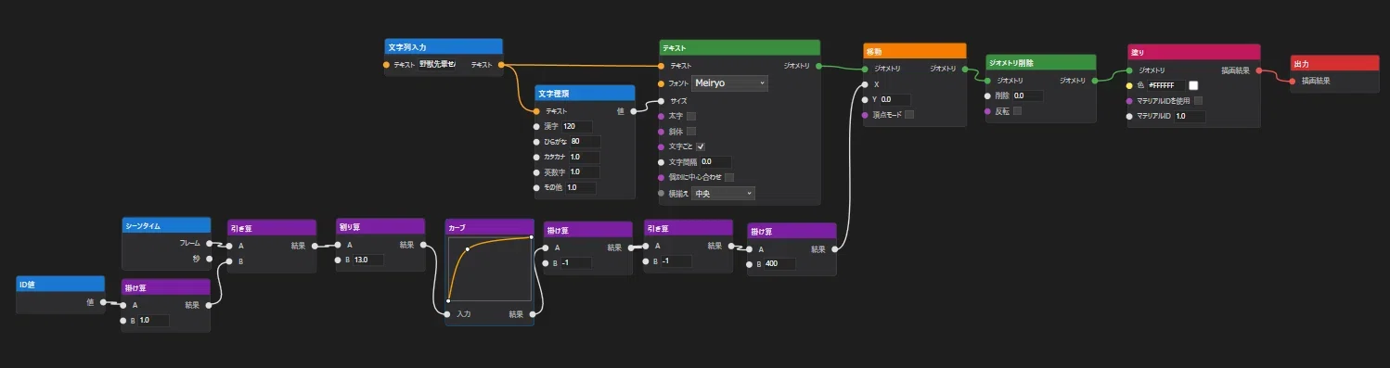Image resolution: width=1390 pixels, height=368 pixels.
Task: Click the 結果 output port of 割り算
Action: point(423,246)
